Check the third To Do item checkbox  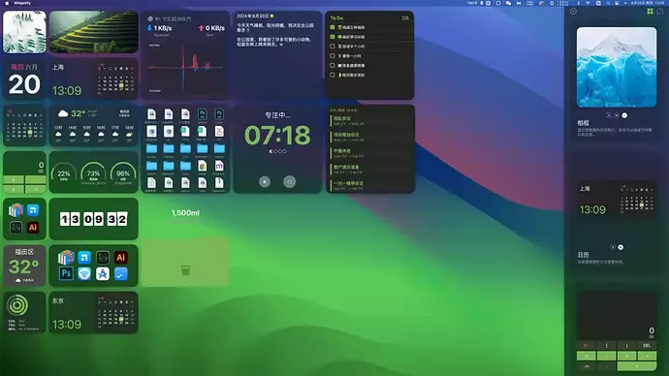(x=333, y=47)
